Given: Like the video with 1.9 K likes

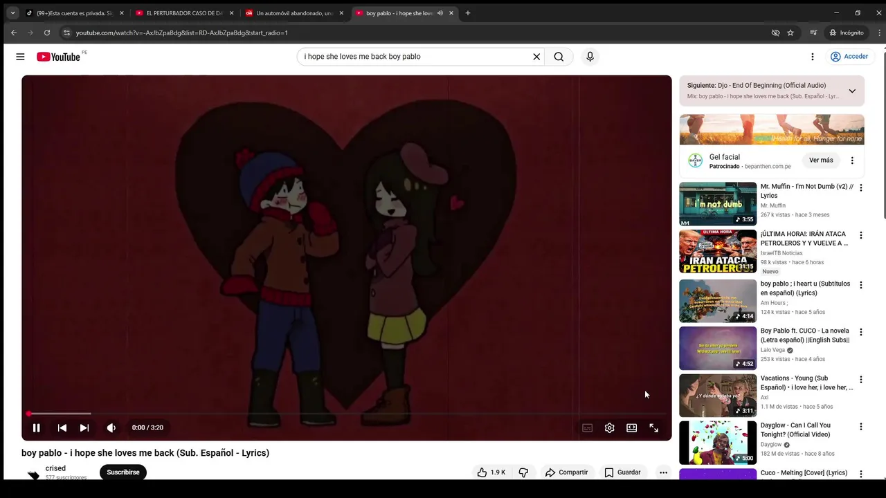Looking at the screenshot, I should [491, 472].
